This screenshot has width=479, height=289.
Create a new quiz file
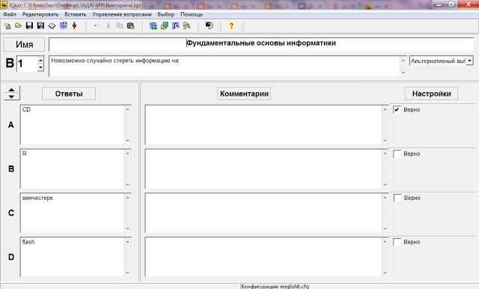point(7,26)
